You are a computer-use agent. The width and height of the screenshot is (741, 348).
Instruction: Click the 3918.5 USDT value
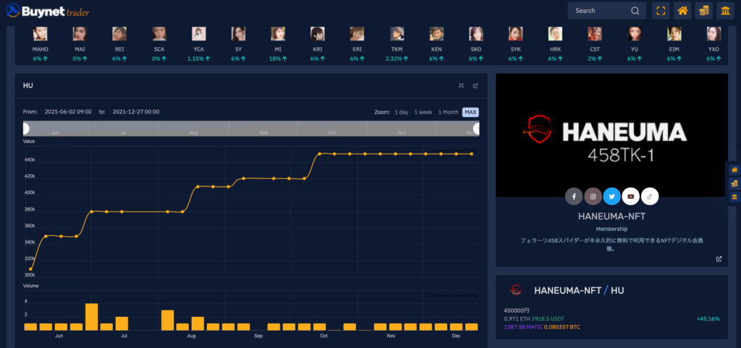click(547, 319)
